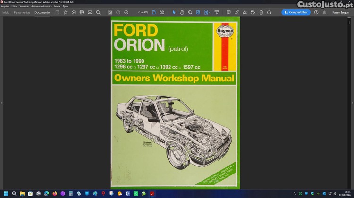Open the Editar menu
This screenshot has width=354, height=198.
pyautogui.click(x=14, y=6)
